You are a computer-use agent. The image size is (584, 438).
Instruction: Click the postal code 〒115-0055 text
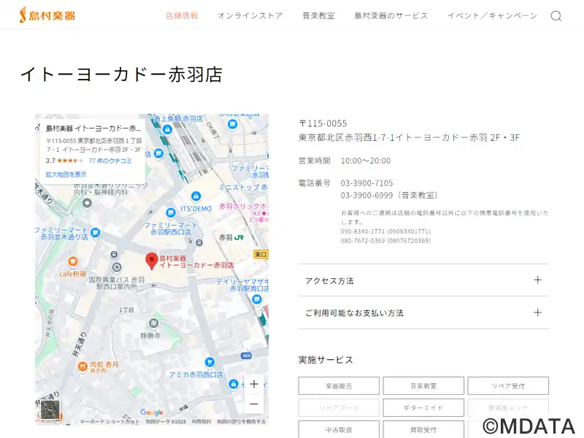click(x=323, y=123)
